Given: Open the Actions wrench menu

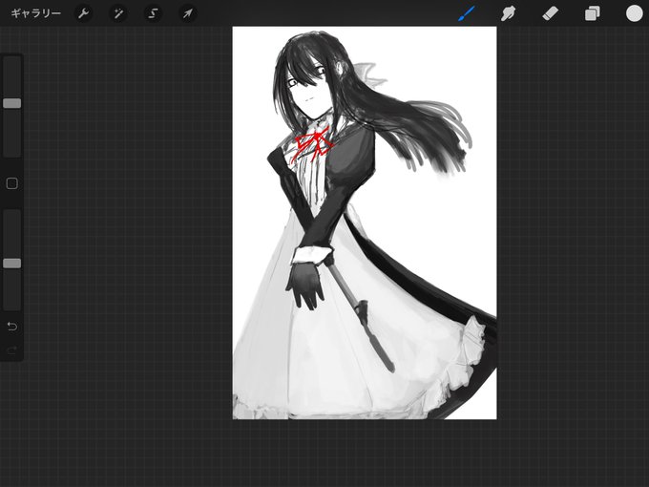Looking at the screenshot, I should (83, 13).
